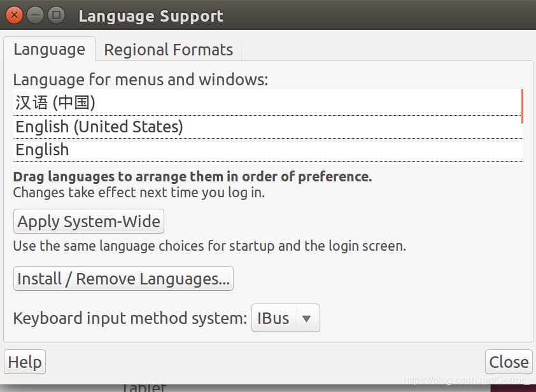Select the Language tab

pyautogui.click(x=49, y=49)
